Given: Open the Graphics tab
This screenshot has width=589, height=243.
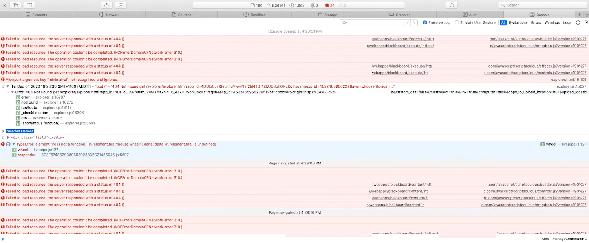Looking at the screenshot, I should click(400, 15).
